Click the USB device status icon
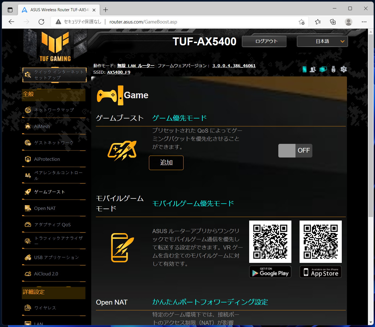The height and width of the screenshot is (327, 375). pos(333,69)
